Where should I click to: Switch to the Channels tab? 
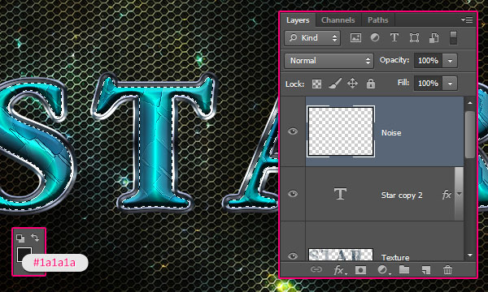338,20
